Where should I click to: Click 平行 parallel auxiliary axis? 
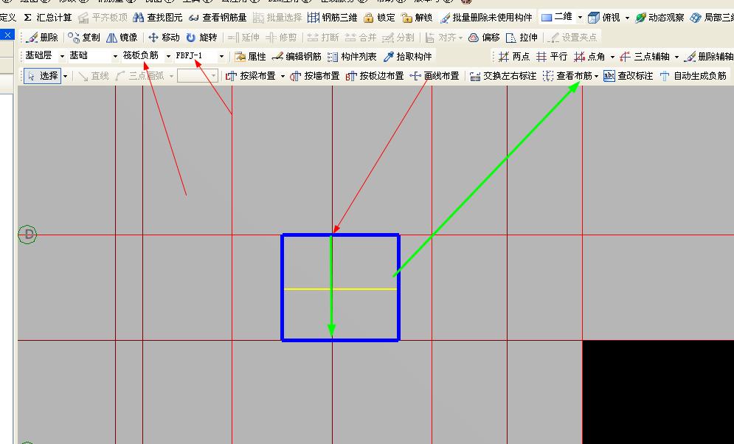pos(552,57)
